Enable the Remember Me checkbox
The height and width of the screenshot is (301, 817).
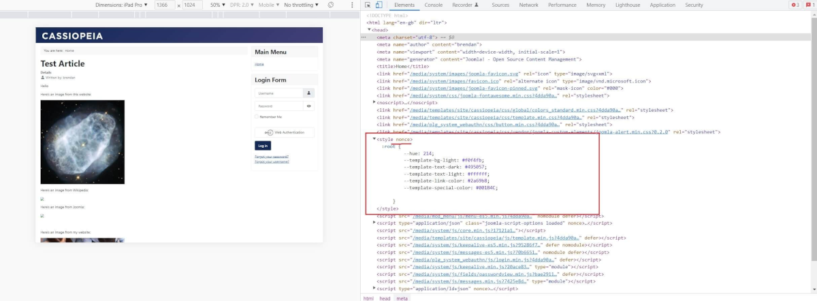click(257, 117)
